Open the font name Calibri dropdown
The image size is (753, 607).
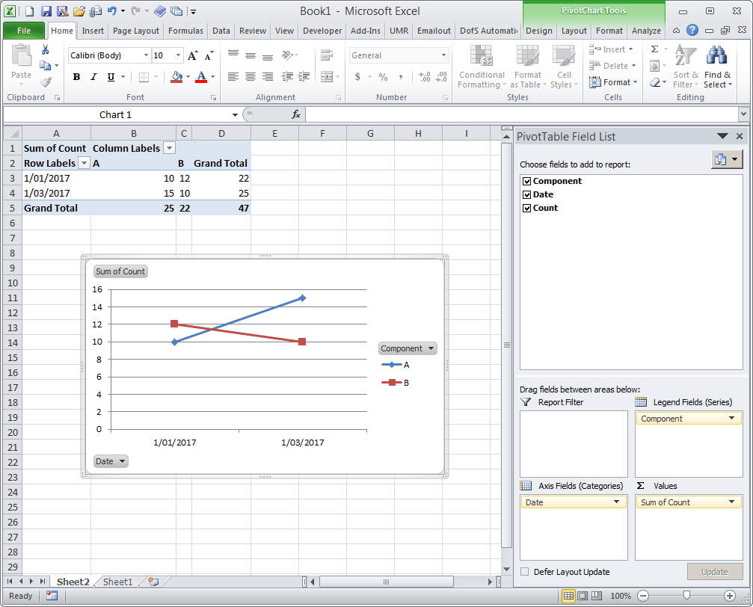[146, 55]
